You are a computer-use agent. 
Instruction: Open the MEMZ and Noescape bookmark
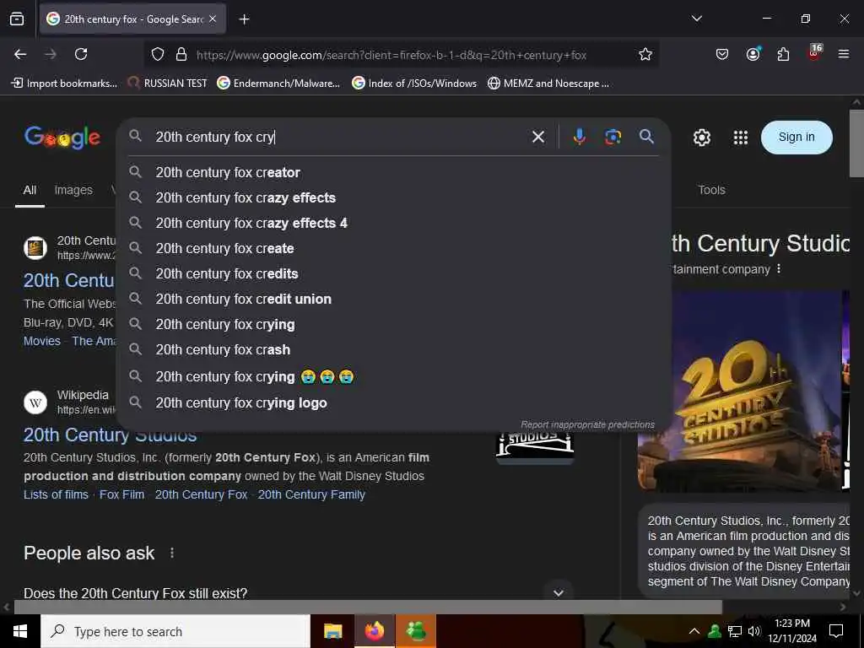(x=548, y=84)
